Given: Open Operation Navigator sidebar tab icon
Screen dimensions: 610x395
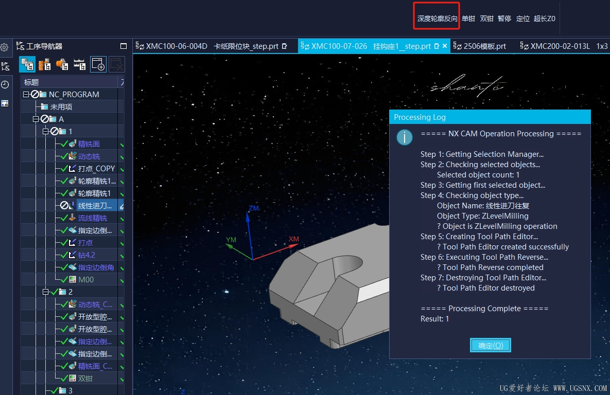Looking at the screenshot, I should point(5,66).
